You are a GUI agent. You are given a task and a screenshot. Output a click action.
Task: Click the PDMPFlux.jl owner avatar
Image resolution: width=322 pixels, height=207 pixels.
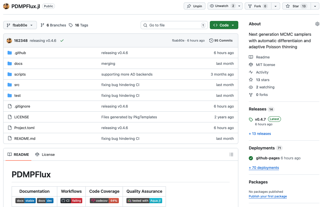pos(6,6)
